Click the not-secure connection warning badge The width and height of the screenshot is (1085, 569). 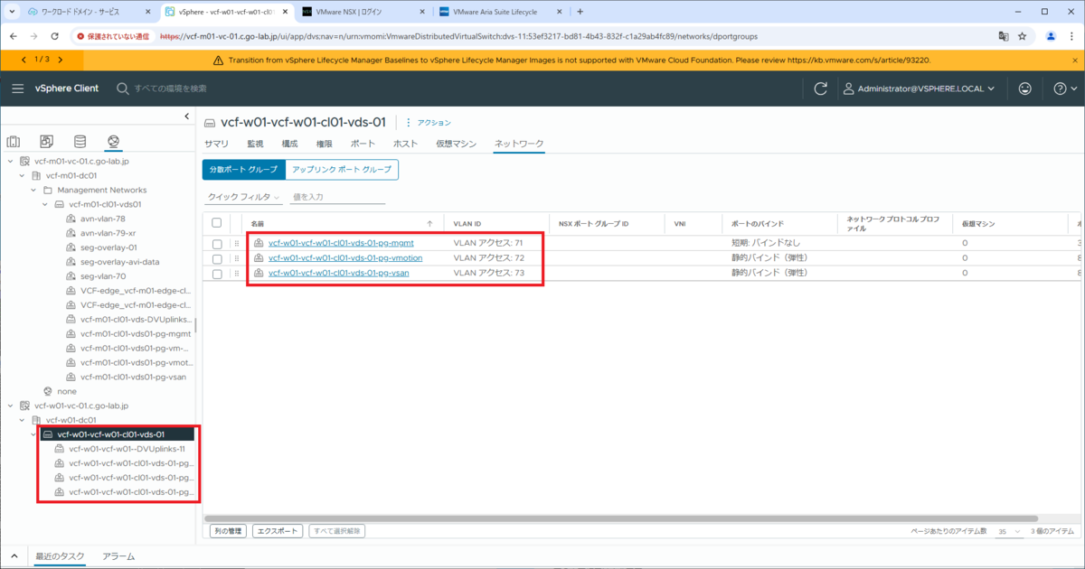pos(115,36)
